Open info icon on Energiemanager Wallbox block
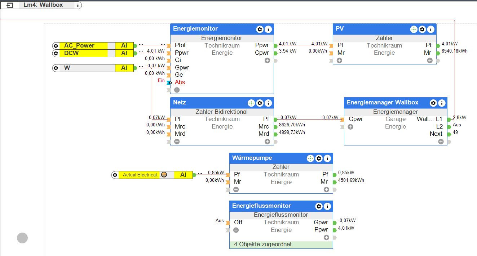This screenshot has width=477, height=256. point(442,103)
